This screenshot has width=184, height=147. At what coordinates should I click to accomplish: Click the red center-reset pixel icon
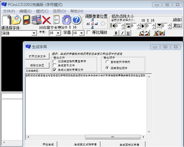click(92, 24)
